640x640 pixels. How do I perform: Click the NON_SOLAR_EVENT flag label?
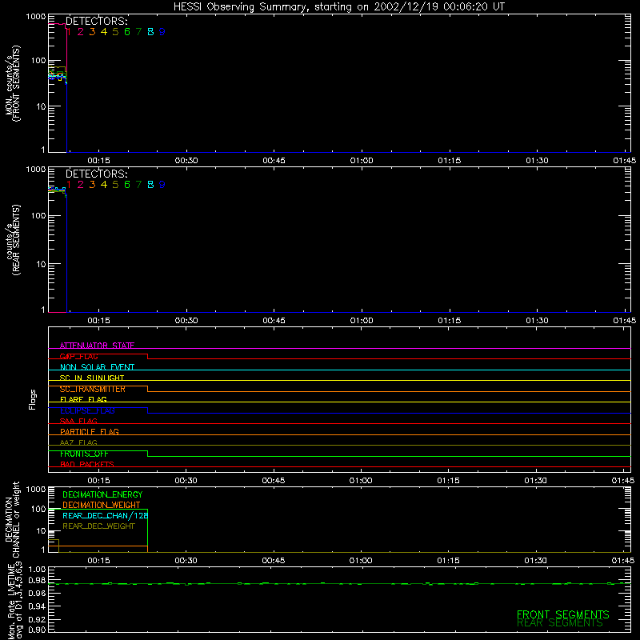(97, 367)
